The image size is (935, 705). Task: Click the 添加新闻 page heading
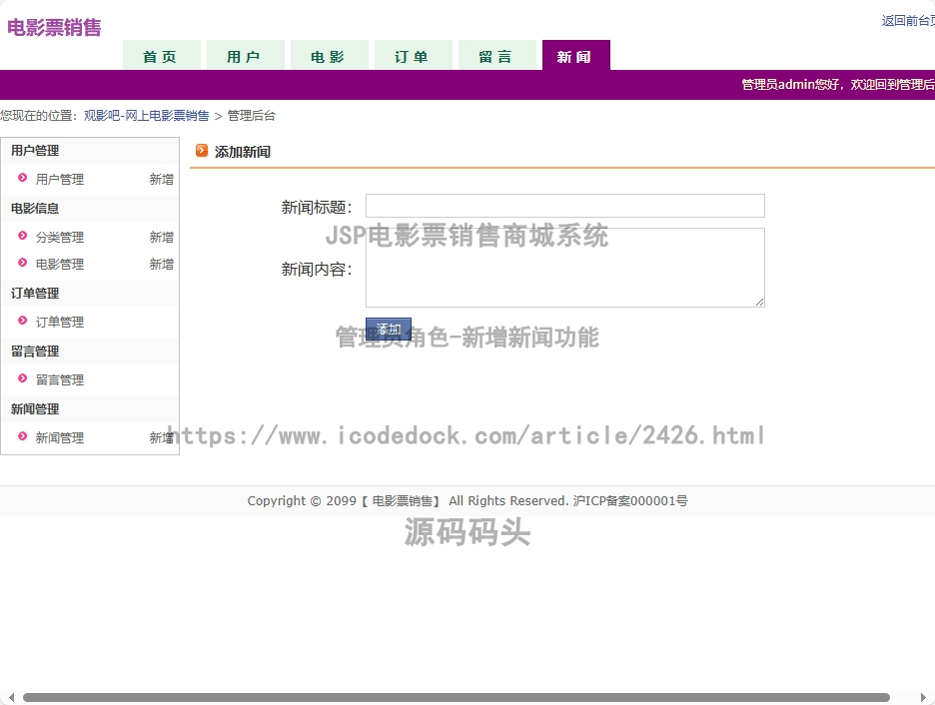[x=242, y=152]
